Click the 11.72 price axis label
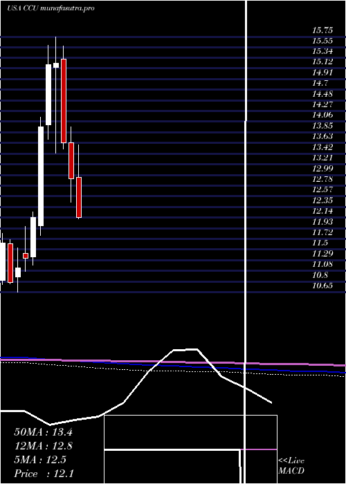This screenshot has height=484, width=346. (x=322, y=232)
